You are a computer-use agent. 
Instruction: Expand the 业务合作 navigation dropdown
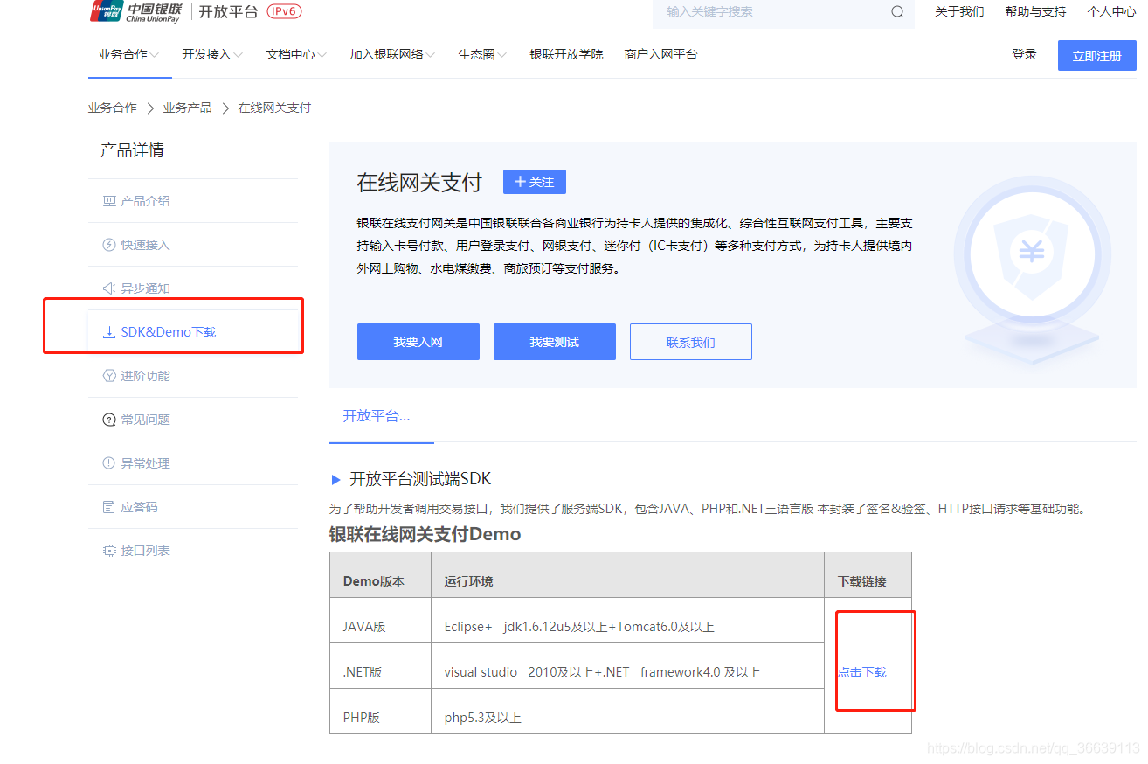tap(129, 54)
